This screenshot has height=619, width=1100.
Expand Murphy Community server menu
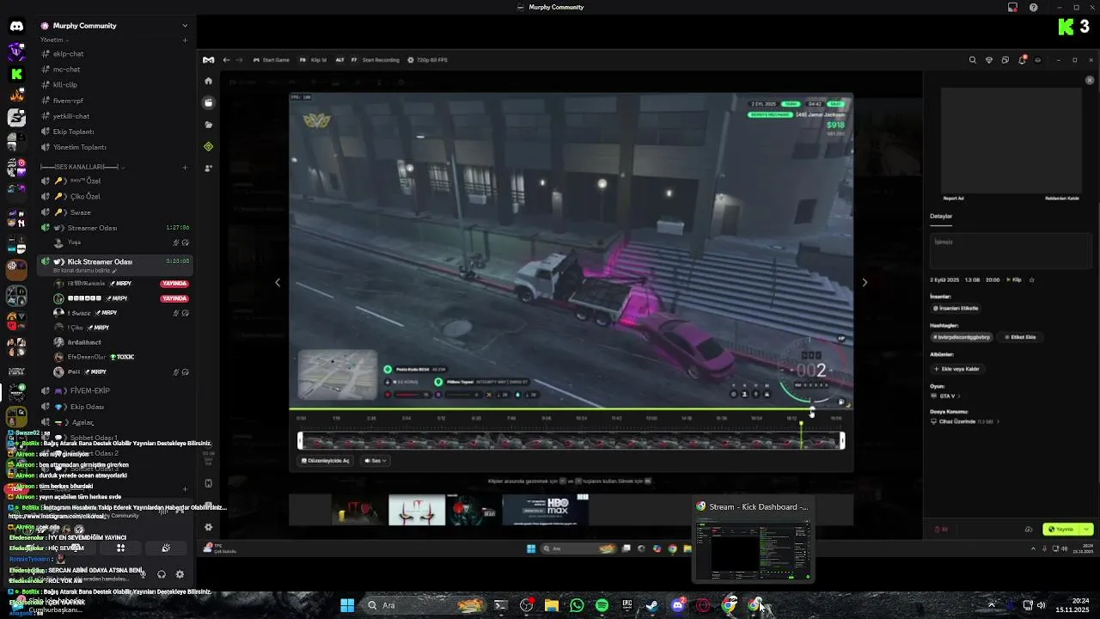pos(185,26)
